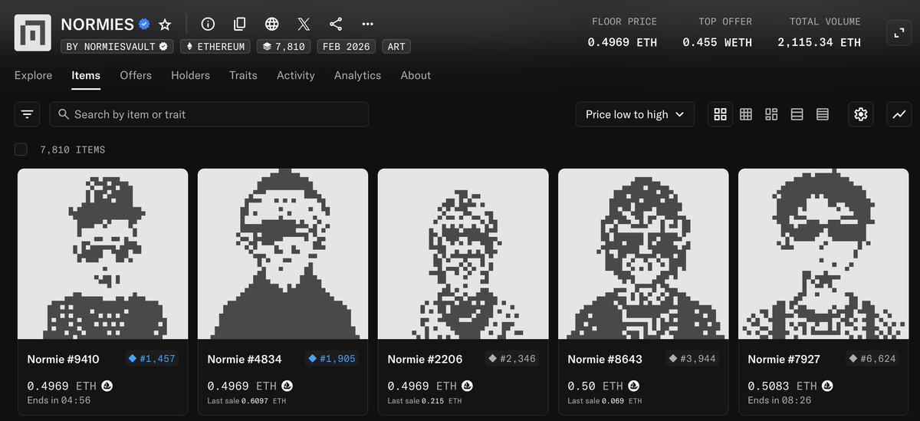Screen dimensions: 920x421
Task: Open the more options ellipsis menu
Action: tap(367, 24)
